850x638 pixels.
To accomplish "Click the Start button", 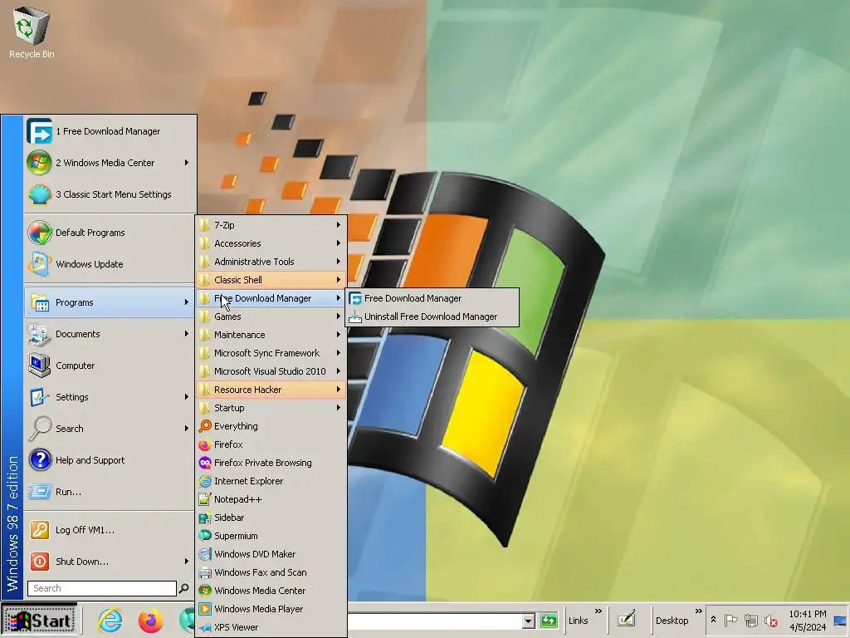I will coord(39,621).
